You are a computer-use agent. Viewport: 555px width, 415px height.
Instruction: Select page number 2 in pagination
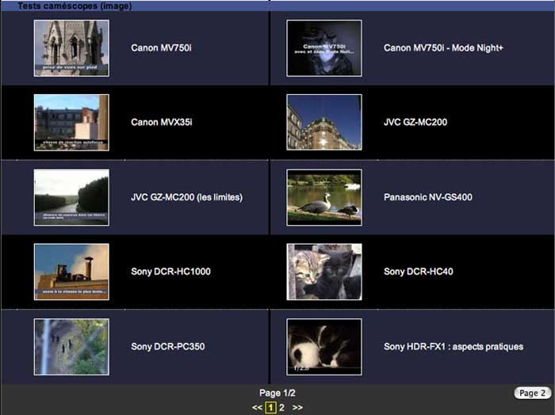click(x=281, y=408)
